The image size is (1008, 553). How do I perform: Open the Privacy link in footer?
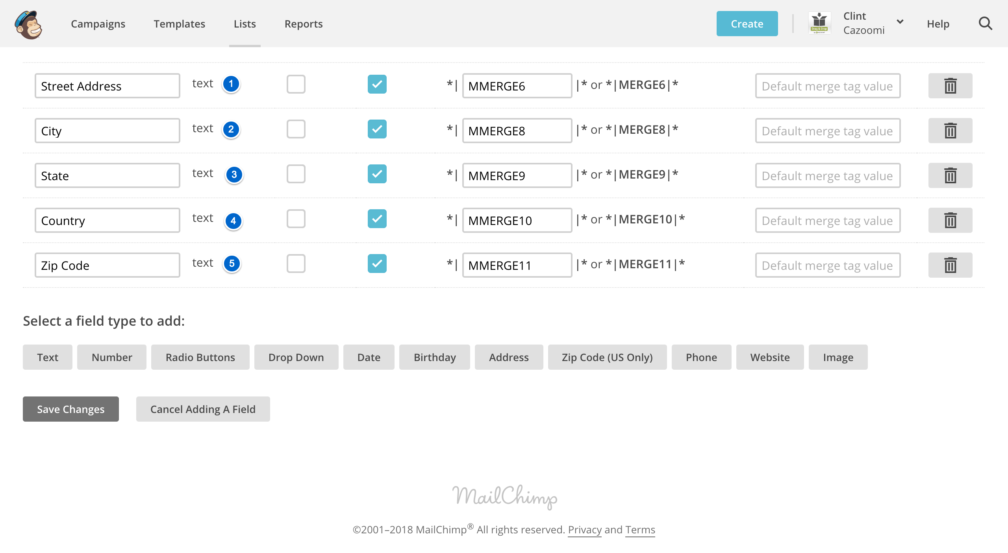585,530
